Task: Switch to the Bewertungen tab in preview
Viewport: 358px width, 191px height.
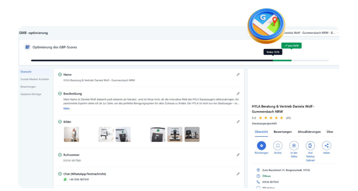Action: (x=282, y=132)
